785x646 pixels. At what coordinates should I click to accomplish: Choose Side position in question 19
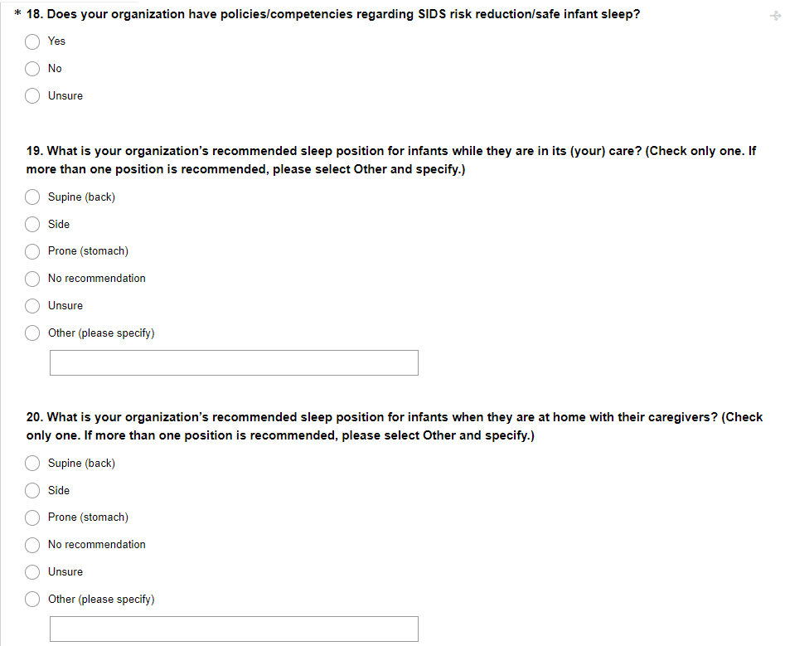point(32,225)
